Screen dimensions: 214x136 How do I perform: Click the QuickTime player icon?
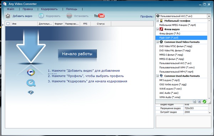(x=31, y=83)
